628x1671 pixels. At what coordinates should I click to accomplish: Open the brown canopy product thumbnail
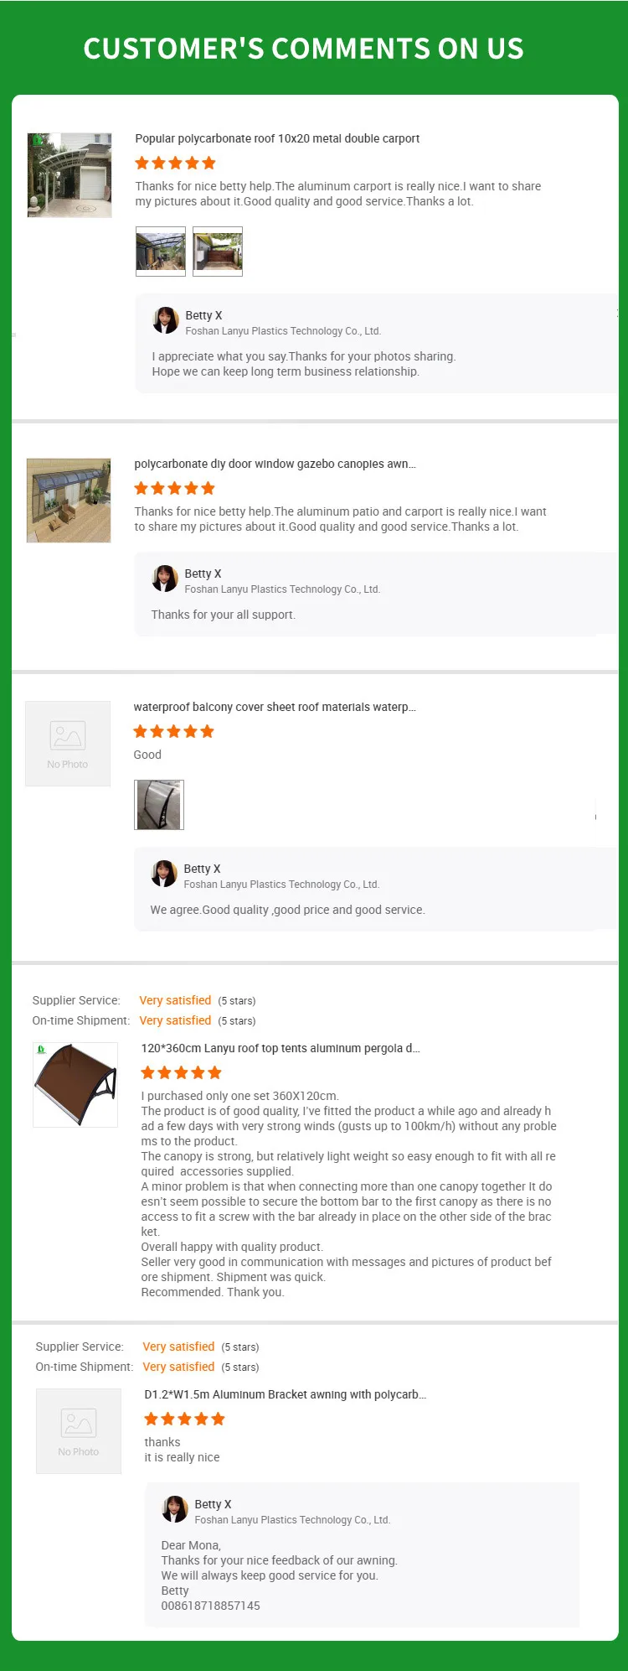click(x=75, y=1085)
